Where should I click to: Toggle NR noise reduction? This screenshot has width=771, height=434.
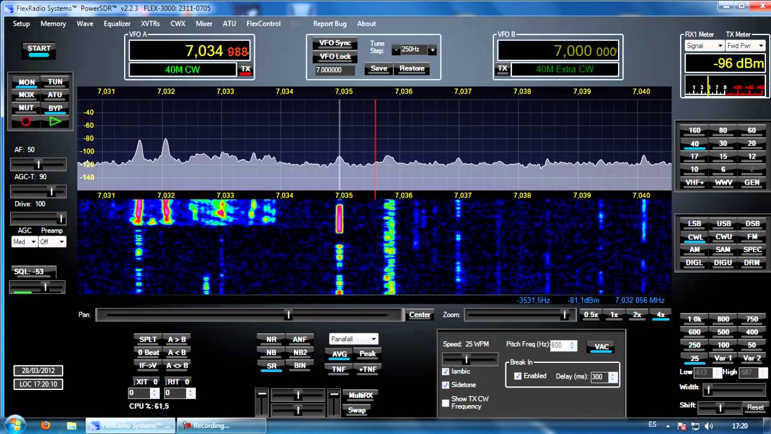pos(271,339)
